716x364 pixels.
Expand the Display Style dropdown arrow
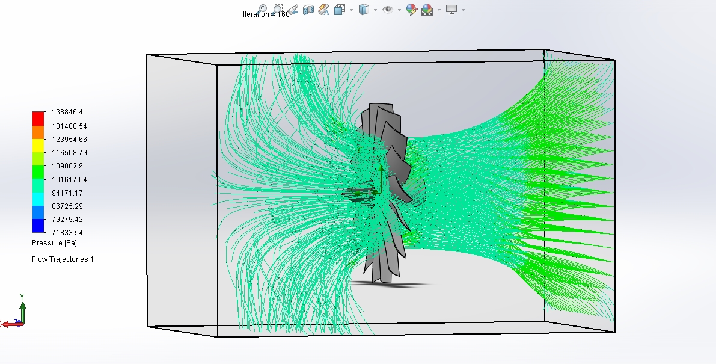coord(375,10)
